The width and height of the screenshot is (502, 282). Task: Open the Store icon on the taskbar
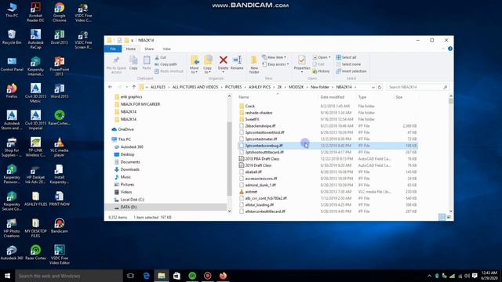pyautogui.click(x=176, y=276)
